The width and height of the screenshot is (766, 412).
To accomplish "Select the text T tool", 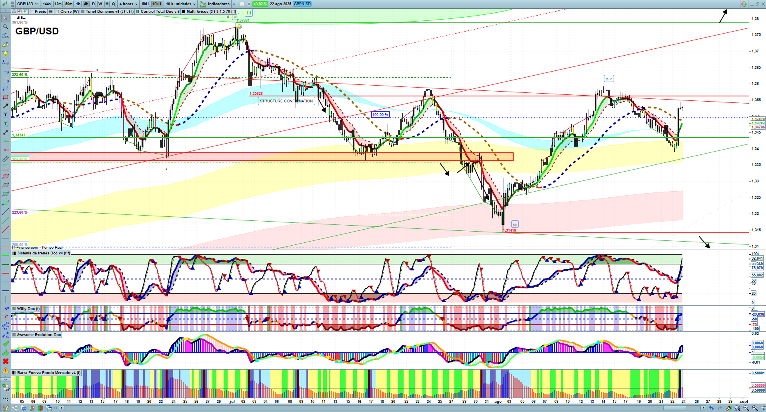I will [6, 115].
